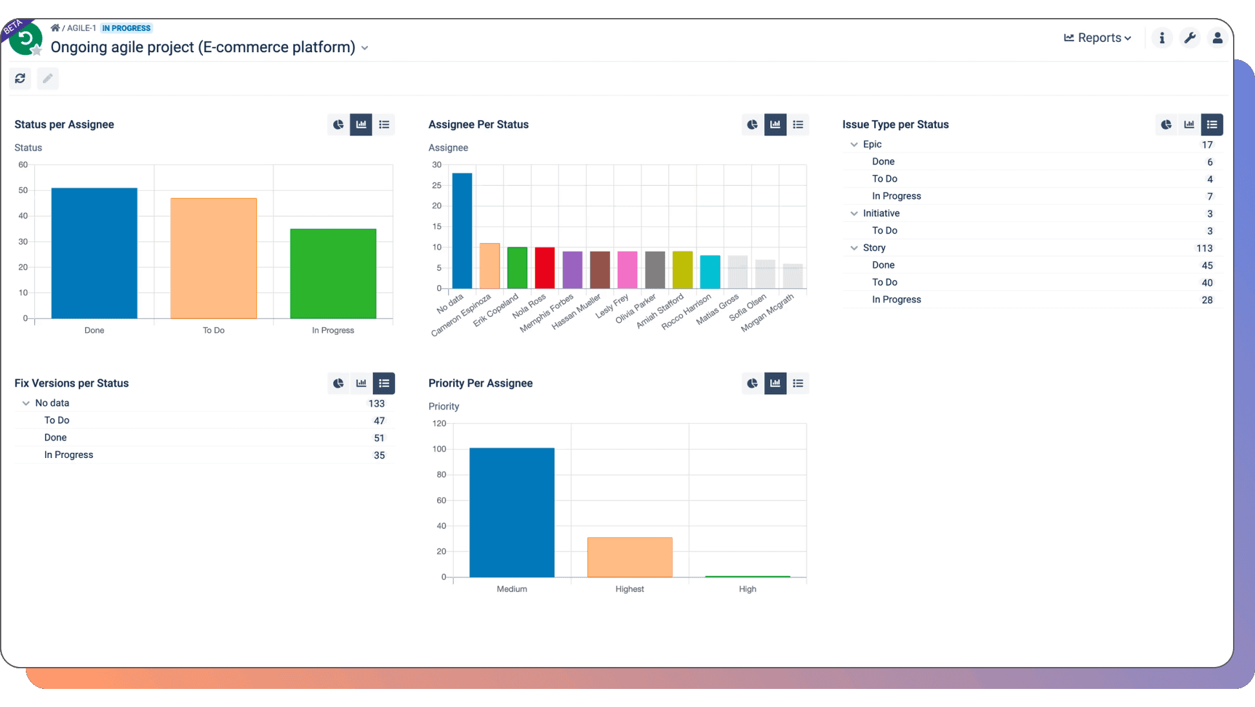Click the red Nola Ross bar

click(545, 268)
